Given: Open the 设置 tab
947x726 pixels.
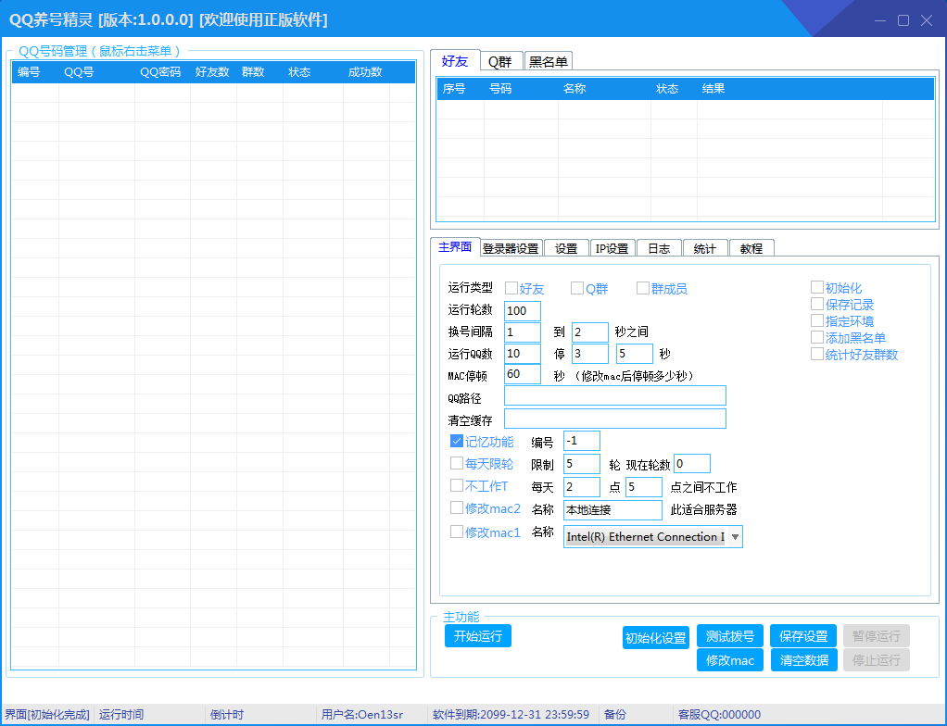Looking at the screenshot, I should 566,248.
